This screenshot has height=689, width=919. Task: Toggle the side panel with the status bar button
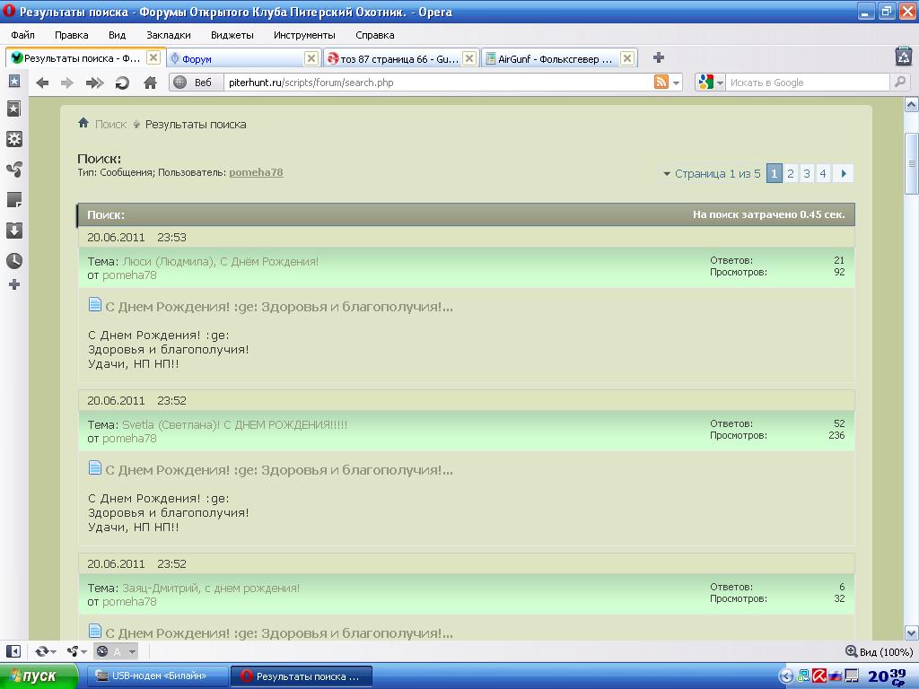coord(13,651)
